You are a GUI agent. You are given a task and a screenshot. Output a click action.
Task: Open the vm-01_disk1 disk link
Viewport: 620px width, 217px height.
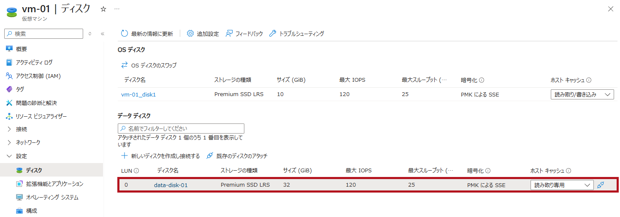(138, 94)
